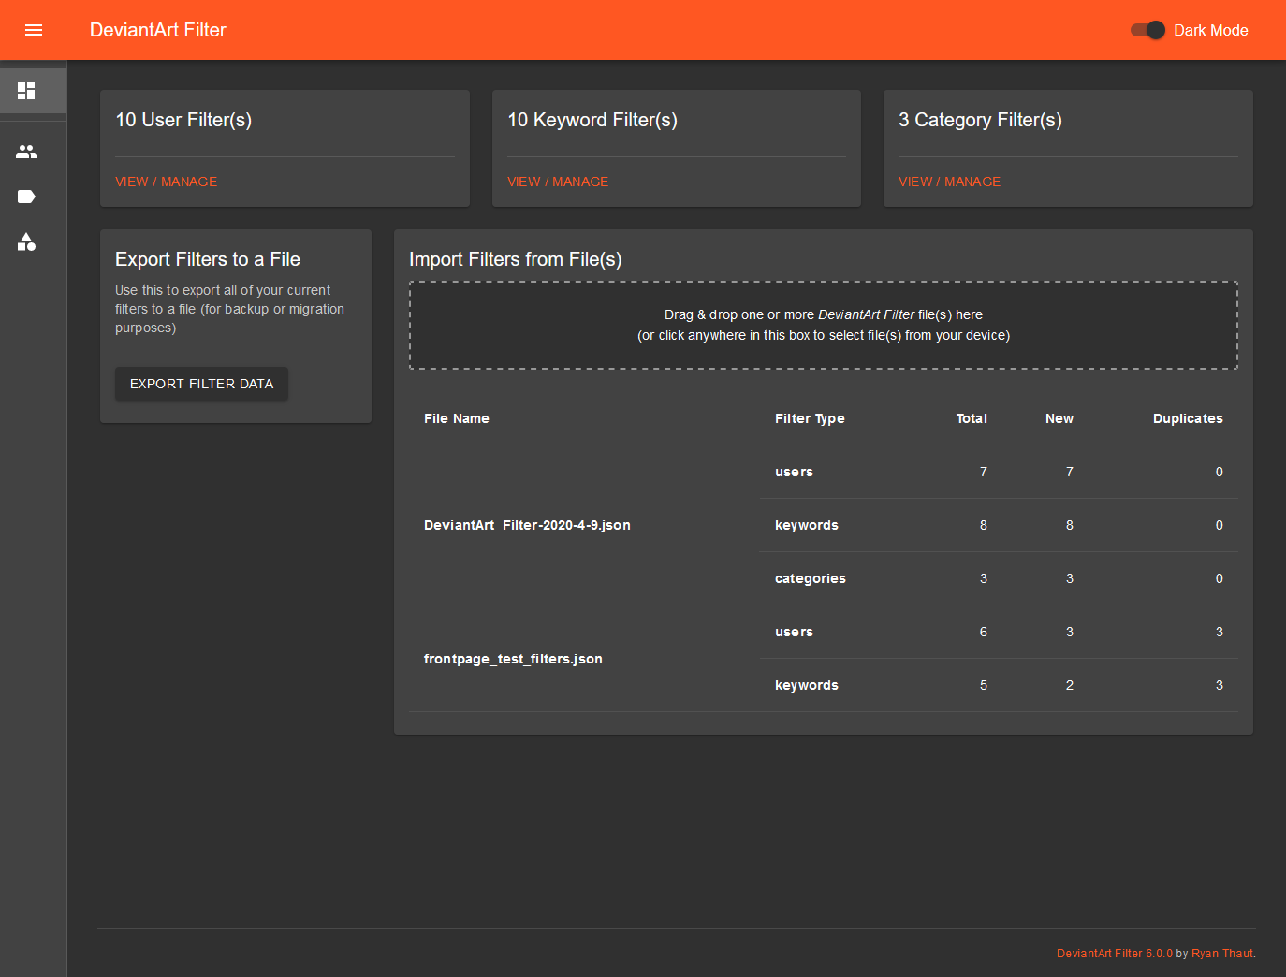Open the Ryan Thaut footer link
This screenshot has height=977, width=1286.
point(1221,954)
